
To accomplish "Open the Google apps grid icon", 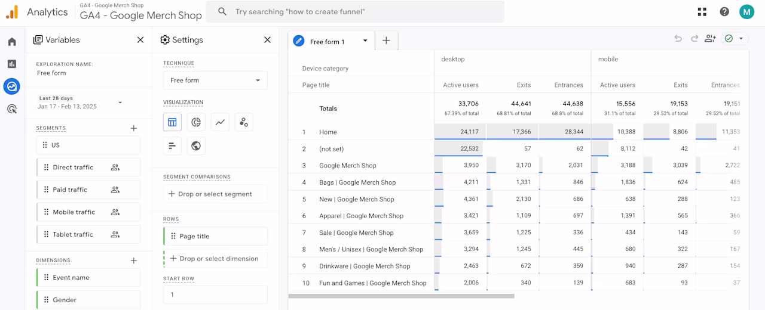I will (702, 12).
